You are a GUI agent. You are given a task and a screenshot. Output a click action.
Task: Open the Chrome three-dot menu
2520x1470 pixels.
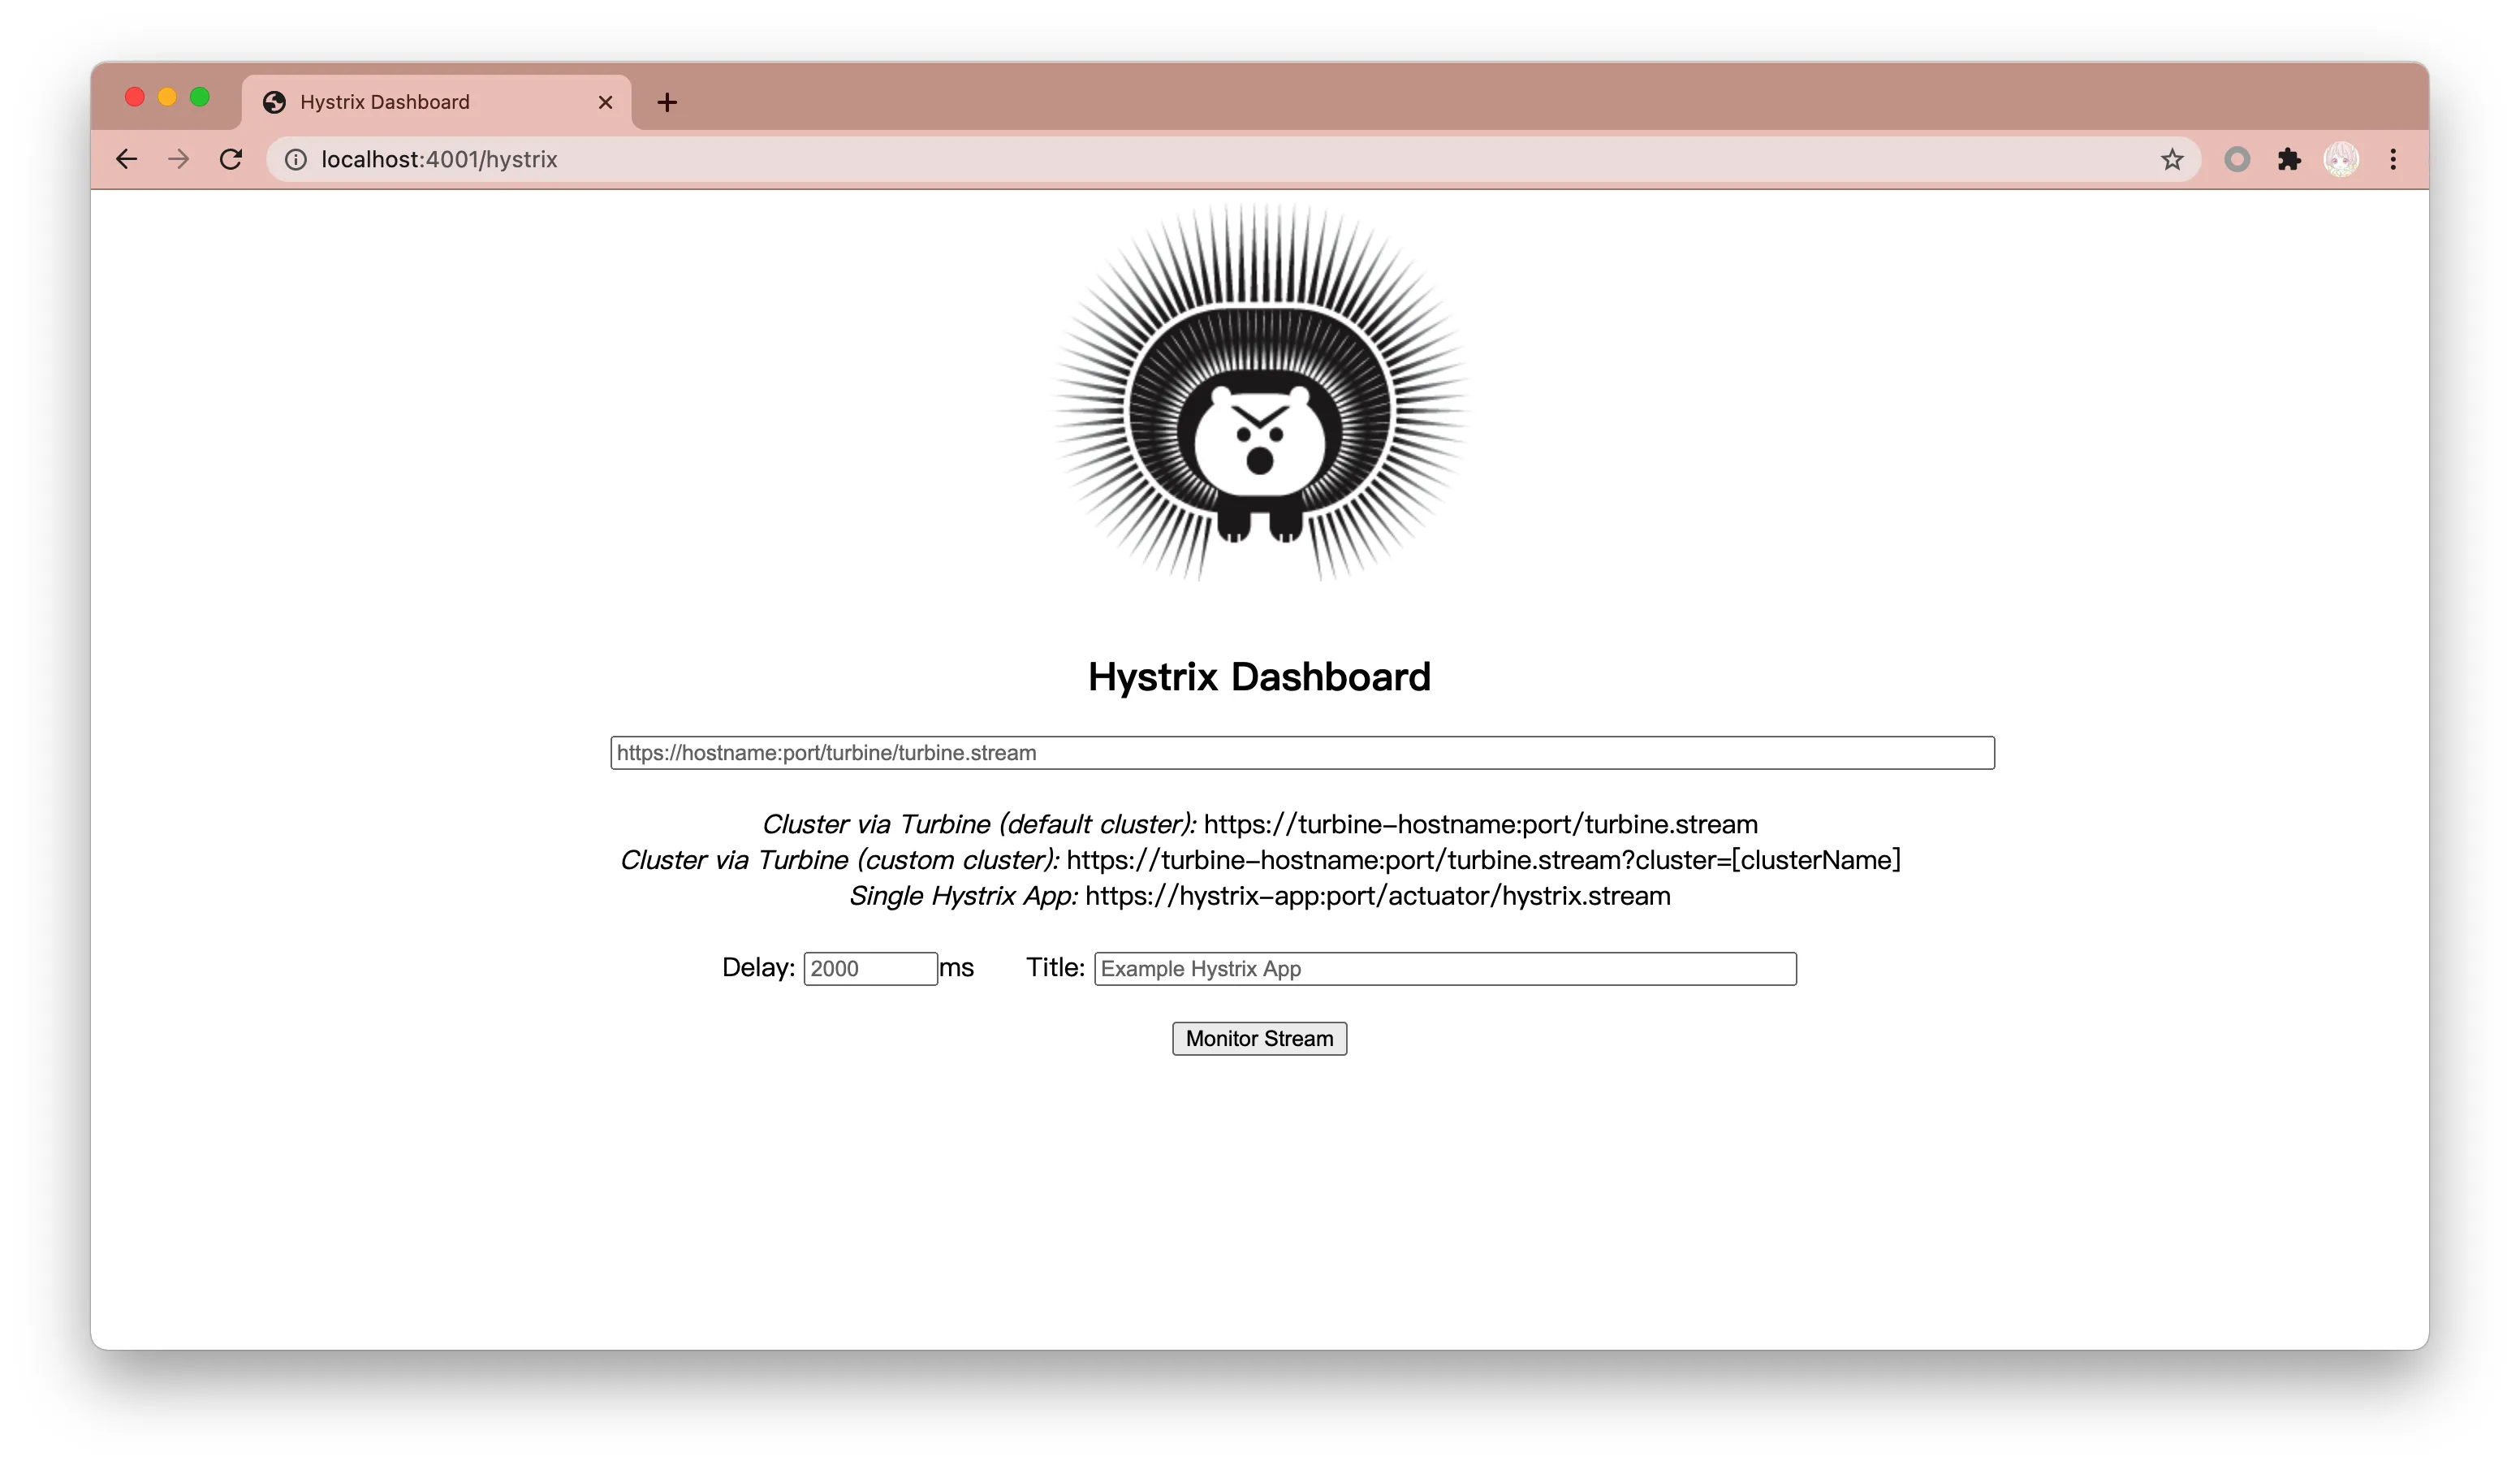pos(2393,159)
